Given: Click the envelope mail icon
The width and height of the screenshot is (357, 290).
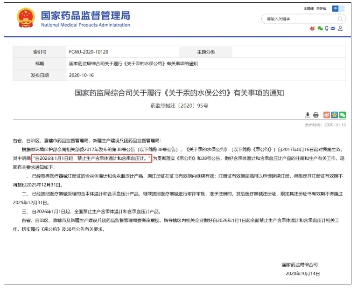Looking at the screenshot, I should pyautogui.click(x=333, y=28).
